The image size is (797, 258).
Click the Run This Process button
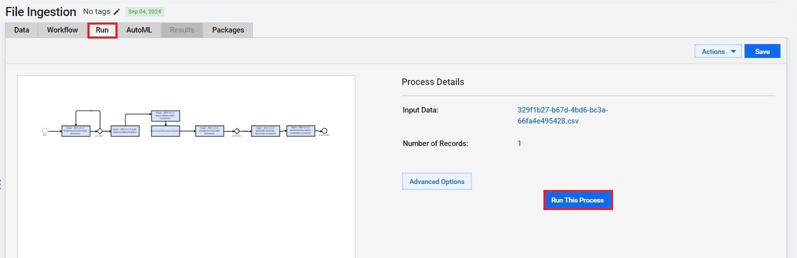(577, 200)
